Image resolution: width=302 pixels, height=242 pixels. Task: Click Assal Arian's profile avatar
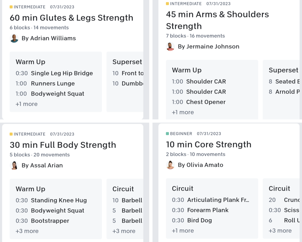point(14,165)
